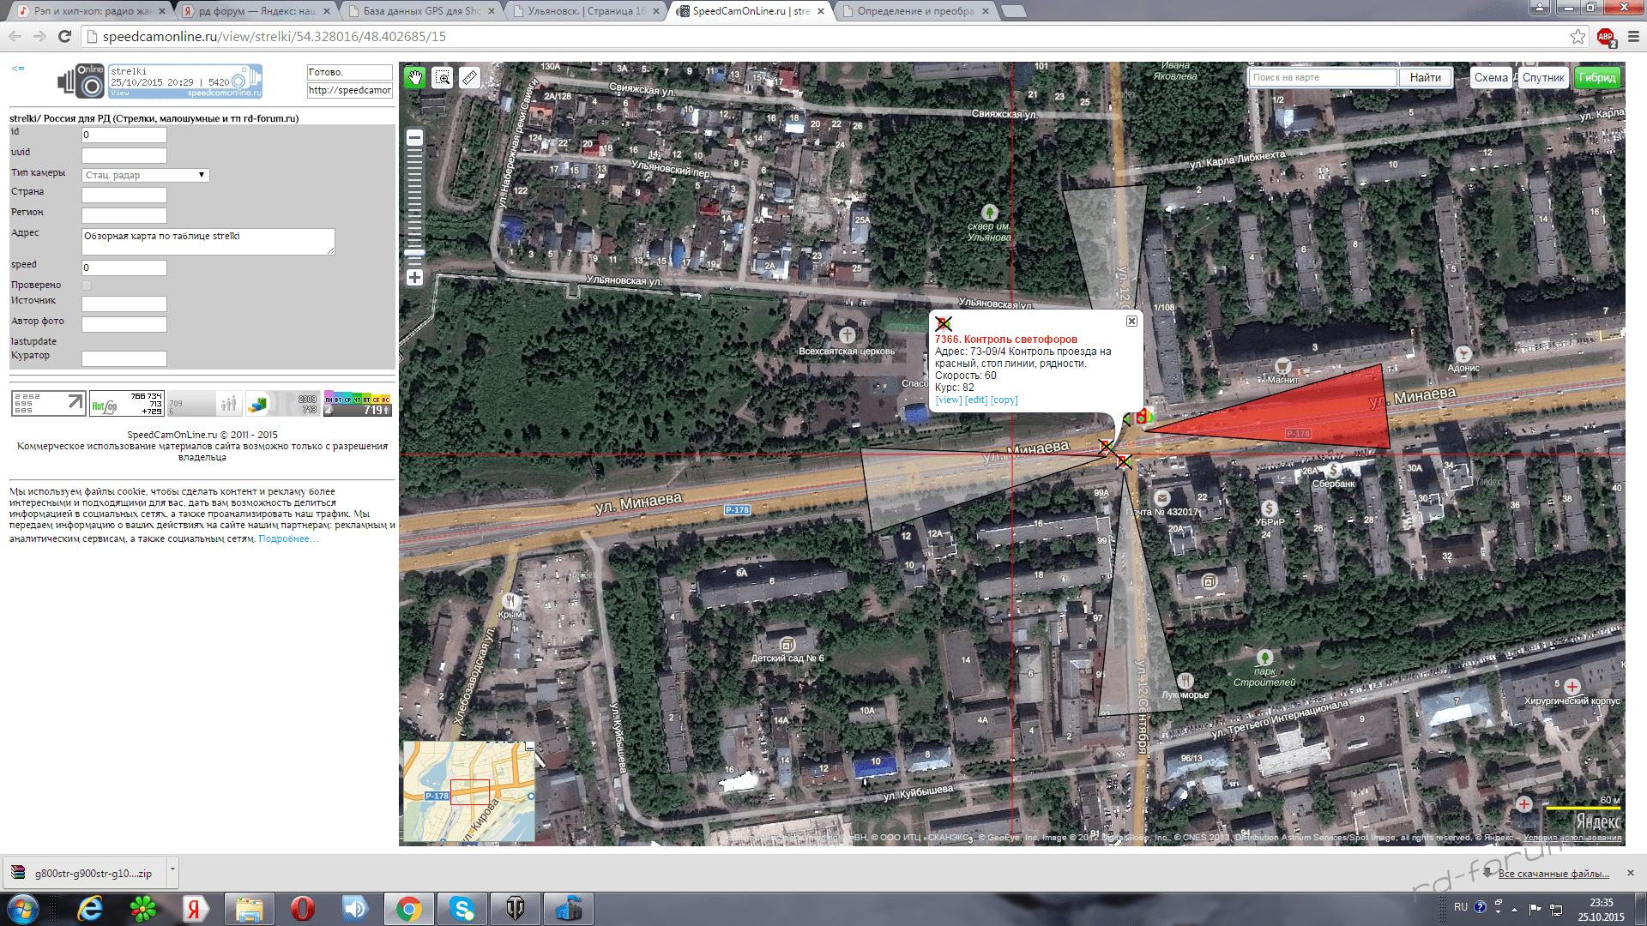Click the Chrome reload page icon

click(64, 36)
